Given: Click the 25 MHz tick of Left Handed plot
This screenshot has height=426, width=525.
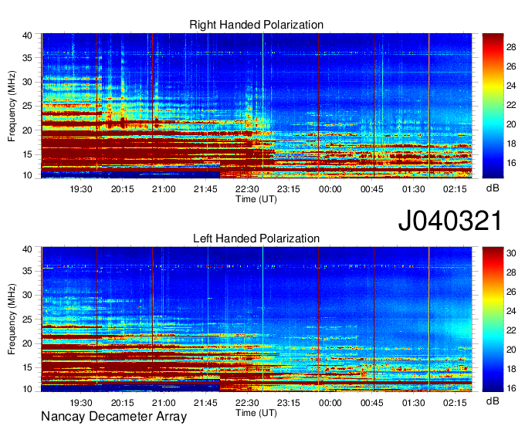Looking at the screenshot, I should coord(27,319).
